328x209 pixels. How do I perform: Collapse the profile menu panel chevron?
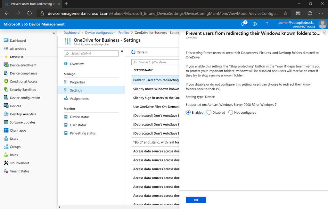click(x=122, y=51)
